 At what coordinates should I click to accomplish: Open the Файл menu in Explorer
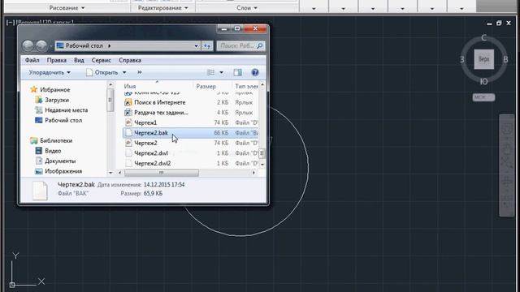[32, 60]
